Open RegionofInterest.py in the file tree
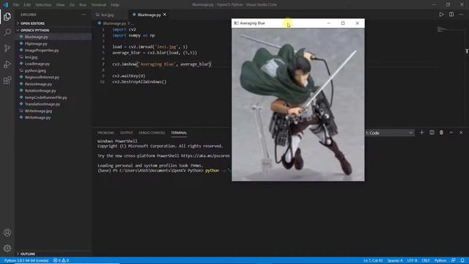This screenshot has height=264, width=469. click(42, 77)
